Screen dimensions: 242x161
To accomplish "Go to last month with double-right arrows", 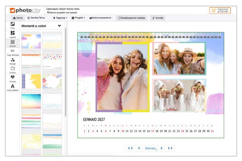I will coord(170,148).
